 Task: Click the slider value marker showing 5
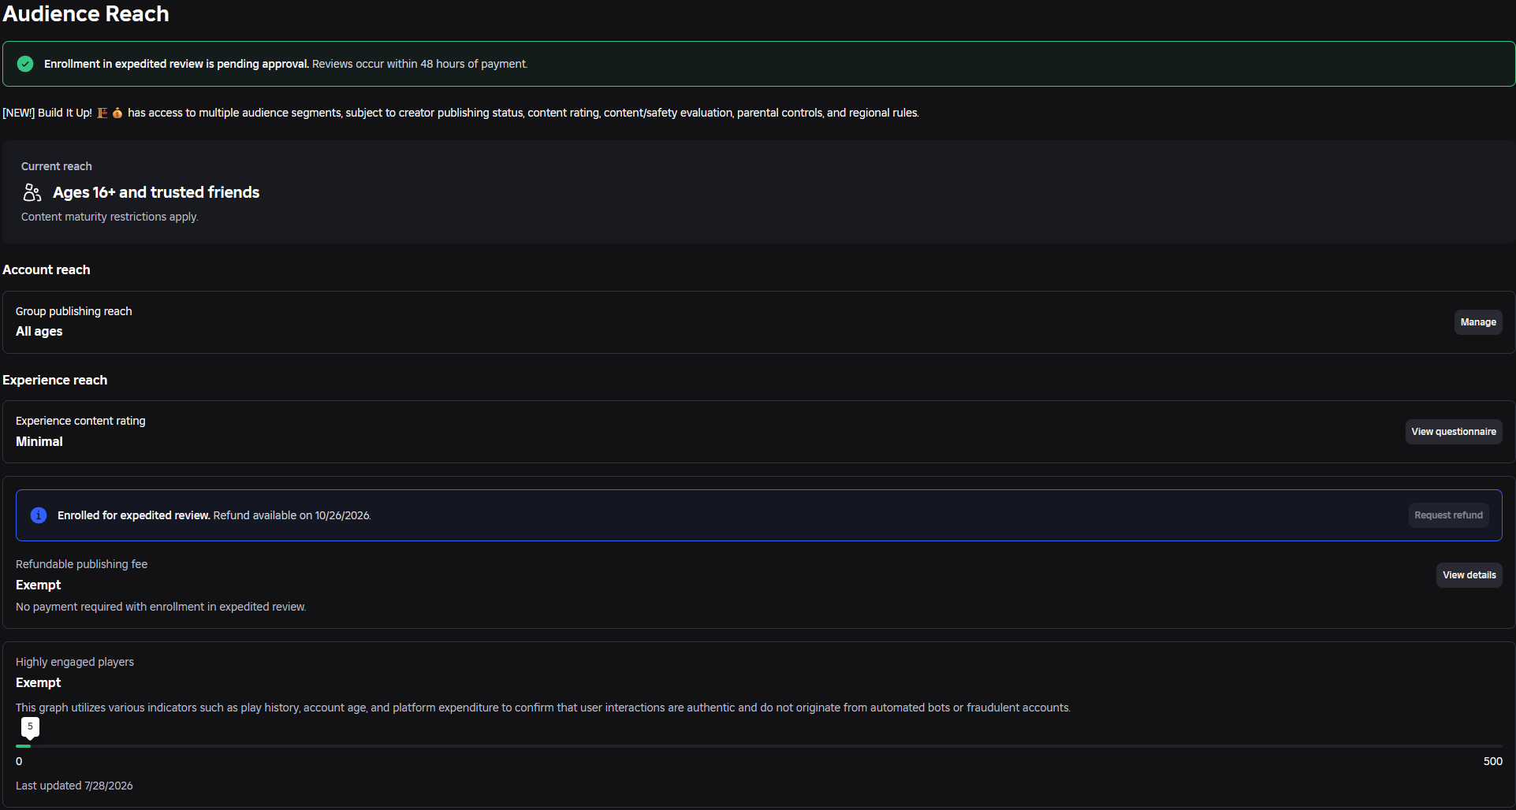pos(30,726)
